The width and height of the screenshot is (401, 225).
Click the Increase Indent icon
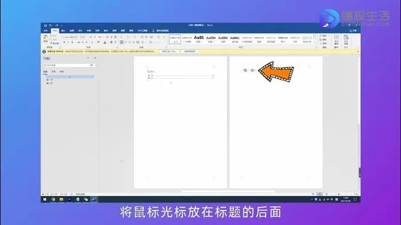pos(146,37)
